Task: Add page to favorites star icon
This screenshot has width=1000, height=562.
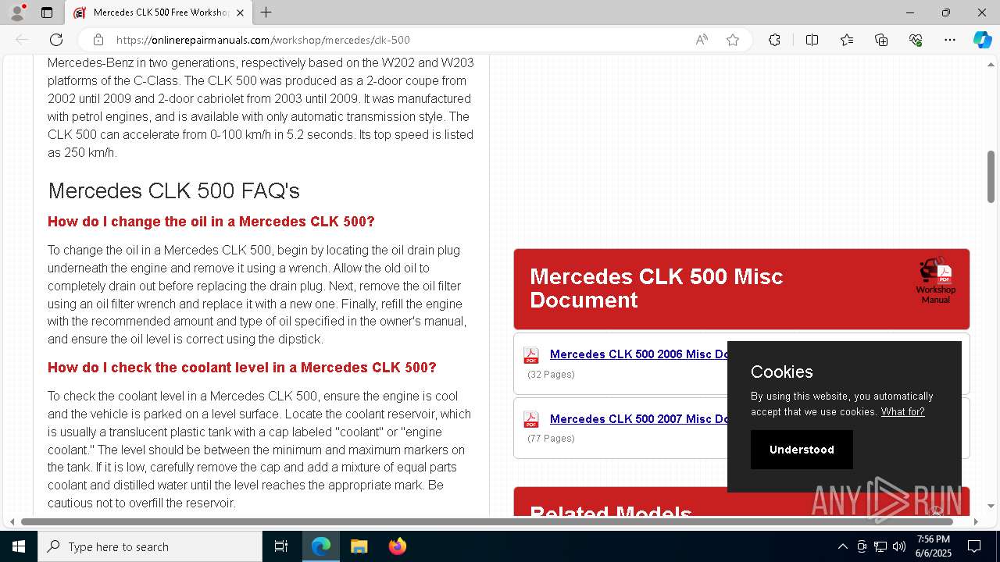Action: coord(733,40)
